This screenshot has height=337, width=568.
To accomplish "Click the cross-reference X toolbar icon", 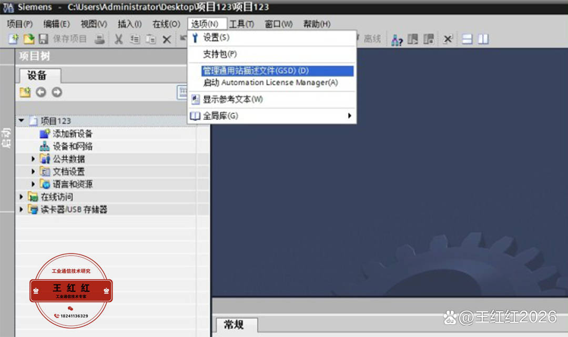I will click(448, 39).
